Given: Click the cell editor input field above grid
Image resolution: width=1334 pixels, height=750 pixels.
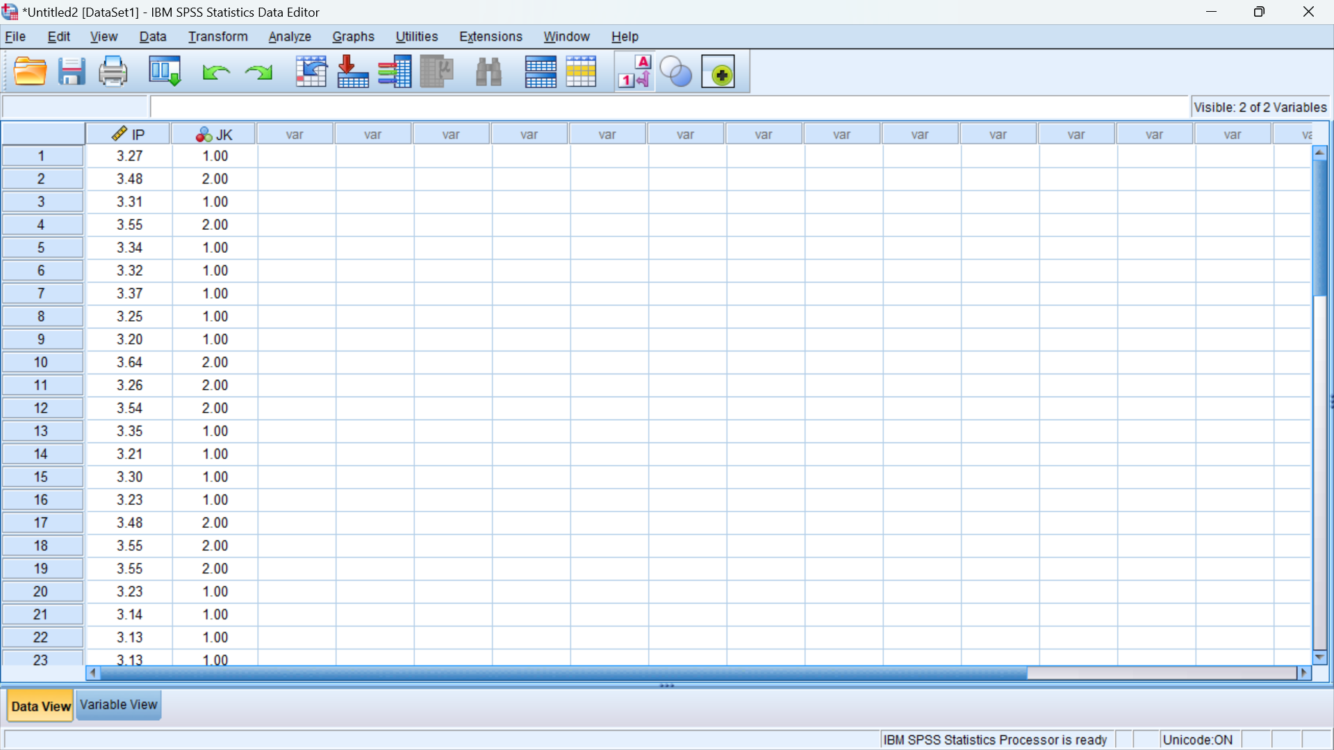Looking at the screenshot, I should point(669,107).
